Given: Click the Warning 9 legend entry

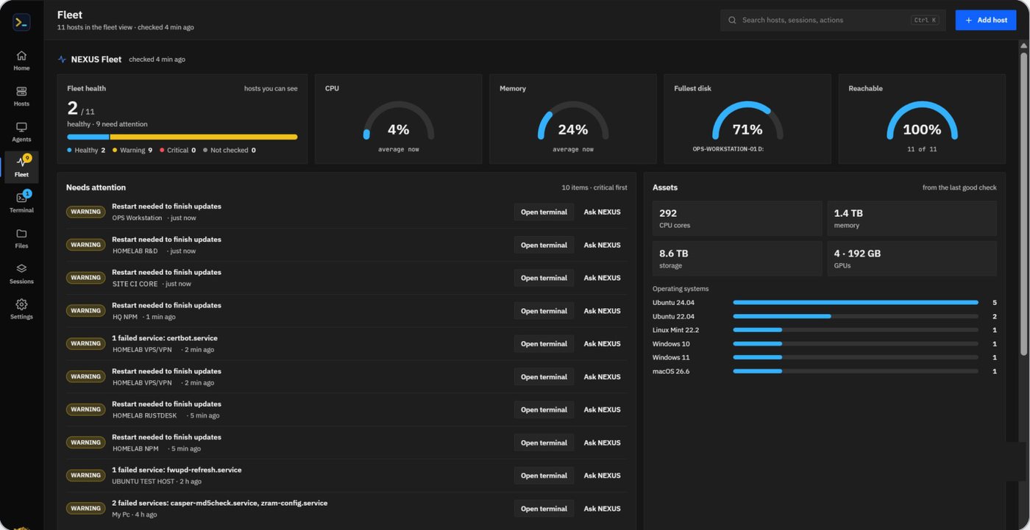Looking at the screenshot, I should point(132,150).
